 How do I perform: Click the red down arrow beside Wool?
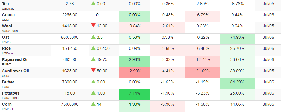point(93,26)
